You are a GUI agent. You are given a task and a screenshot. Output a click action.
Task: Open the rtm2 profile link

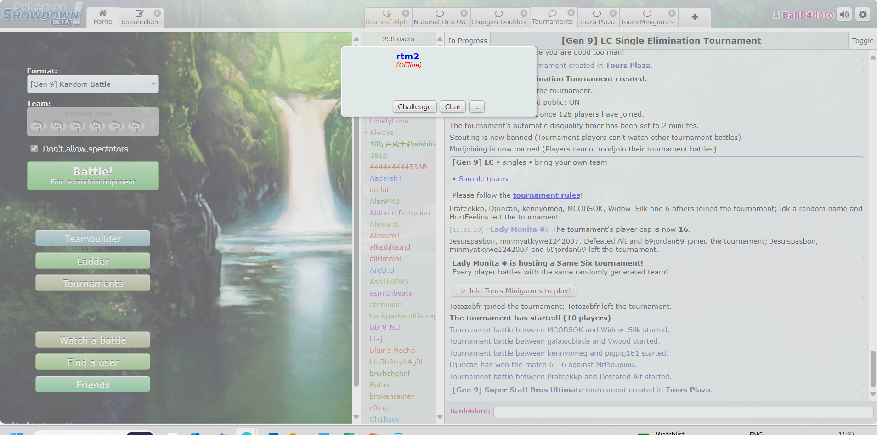coord(407,56)
